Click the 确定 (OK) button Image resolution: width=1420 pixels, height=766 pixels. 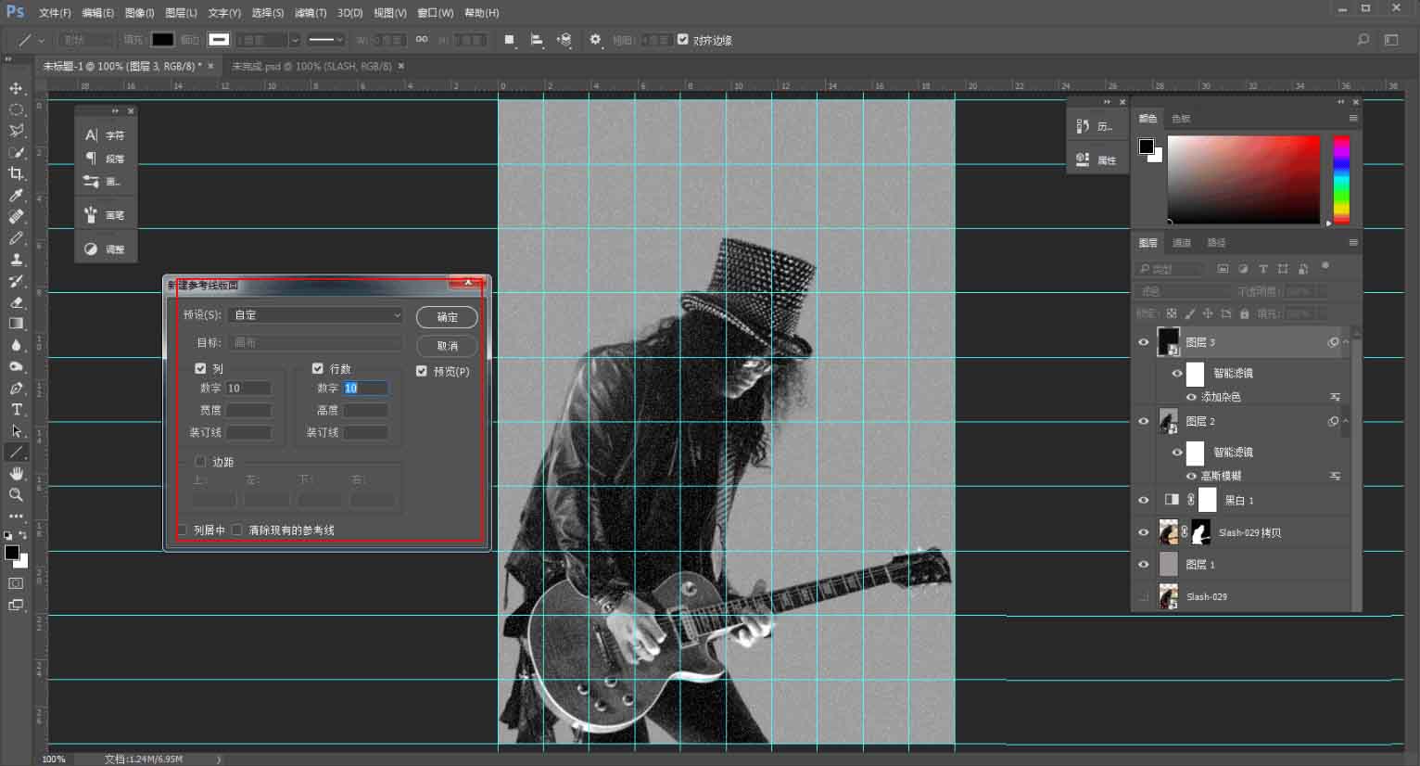[x=447, y=317]
